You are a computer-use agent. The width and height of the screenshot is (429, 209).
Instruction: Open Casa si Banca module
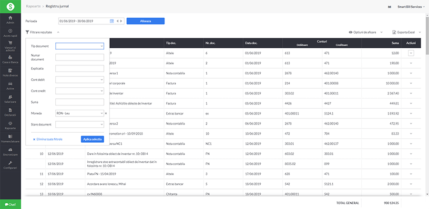click(10, 59)
